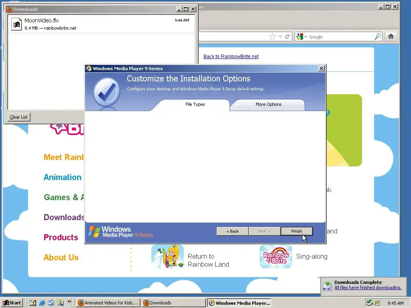411x308 pixels.
Task: Close the Windows Media Player 9 Series dialog
Action: coord(321,69)
